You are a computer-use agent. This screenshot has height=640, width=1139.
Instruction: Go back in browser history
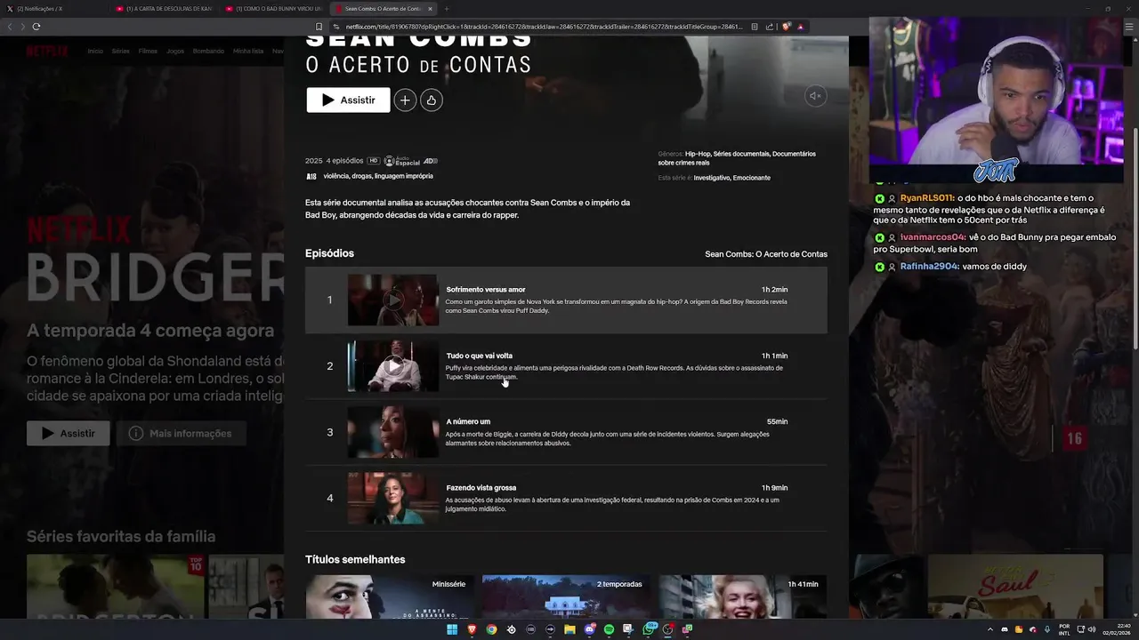[10, 27]
